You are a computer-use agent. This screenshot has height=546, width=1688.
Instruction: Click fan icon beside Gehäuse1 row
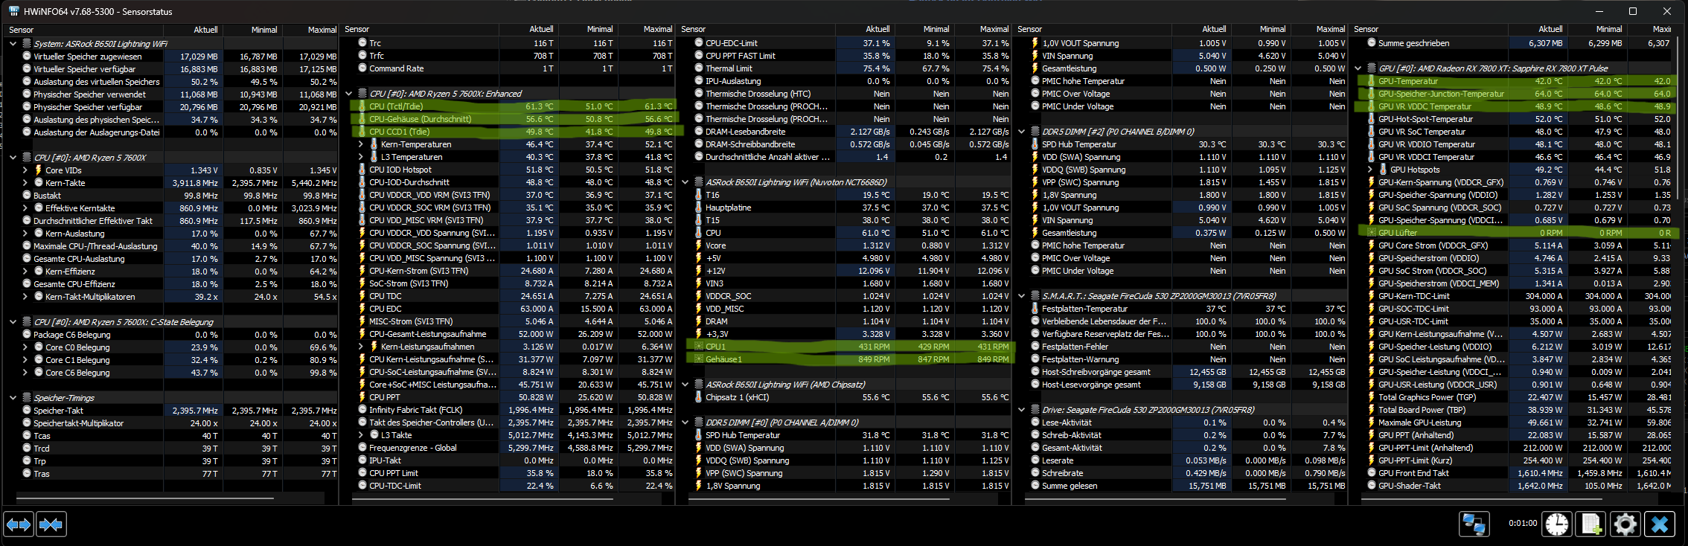698,359
